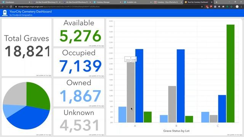244x137 pixels.
Task: Click the Owned 1,867 indicator card
Action: [79, 92]
